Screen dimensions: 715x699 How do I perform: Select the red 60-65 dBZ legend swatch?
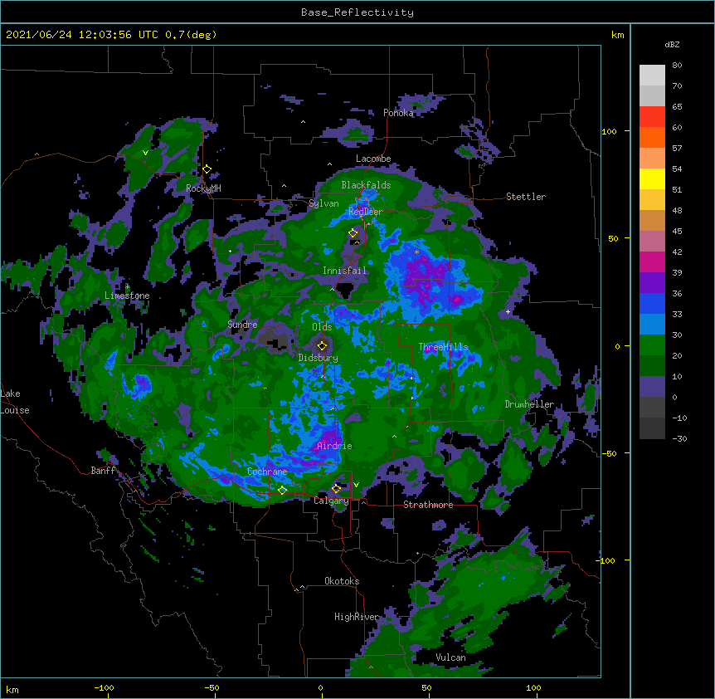point(652,117)
